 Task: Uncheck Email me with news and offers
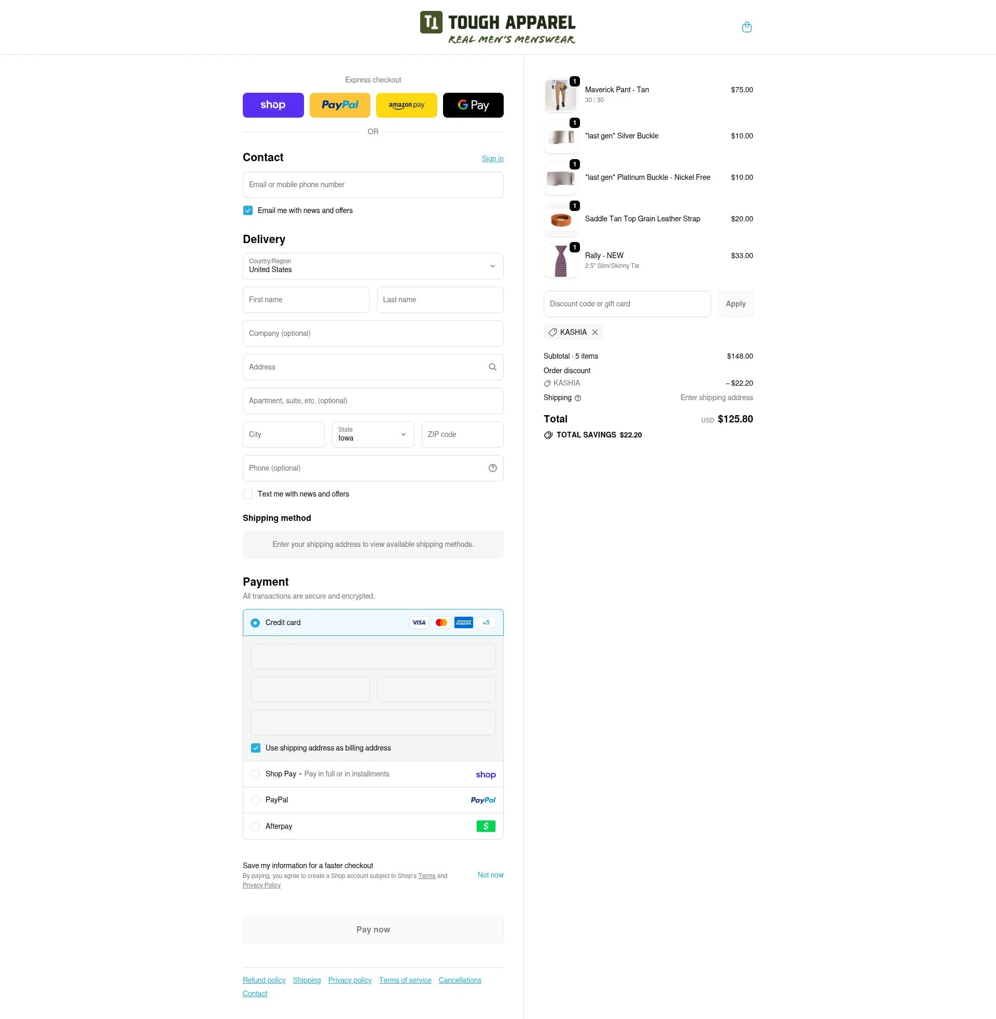[x=247, y=210]
